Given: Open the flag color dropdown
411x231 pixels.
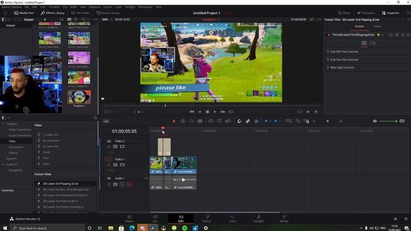Looking at the screenshot, I should tap(270, 121).
